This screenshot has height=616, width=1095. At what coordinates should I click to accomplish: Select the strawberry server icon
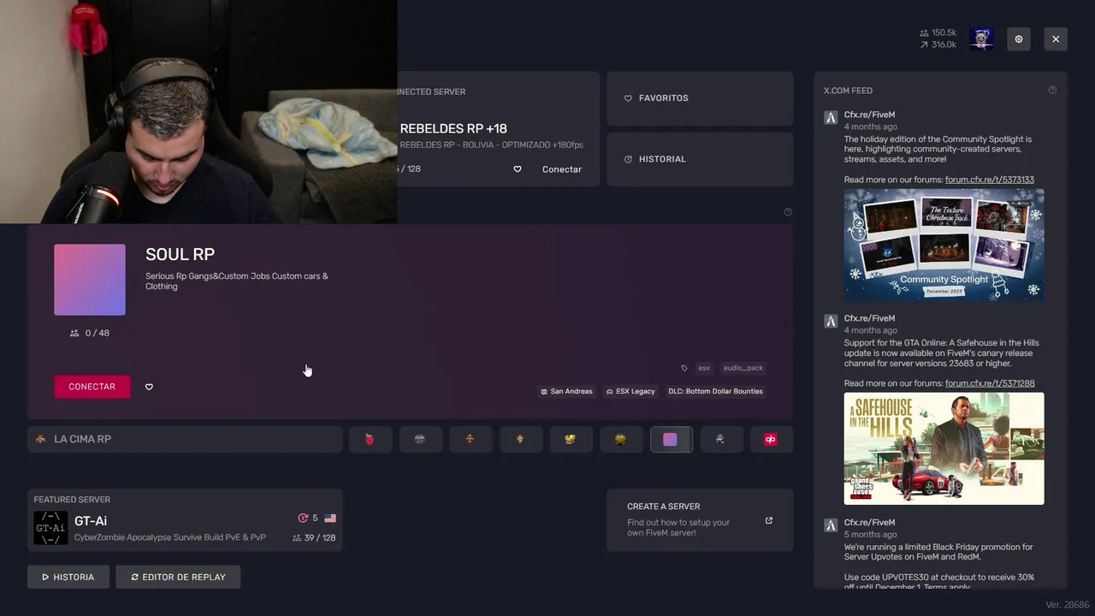click(370, 439)
